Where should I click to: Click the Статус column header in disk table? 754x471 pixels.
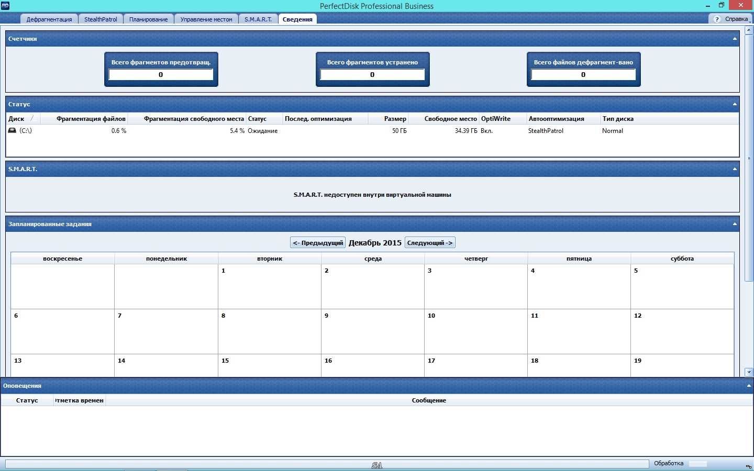[x=264, y=119]
